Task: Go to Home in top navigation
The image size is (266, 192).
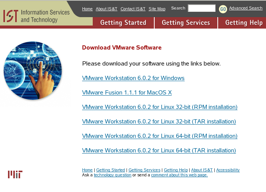Action: (x=87, y=9)
